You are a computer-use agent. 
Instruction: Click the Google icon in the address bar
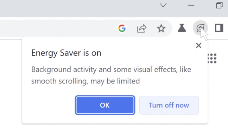(122, 28)
